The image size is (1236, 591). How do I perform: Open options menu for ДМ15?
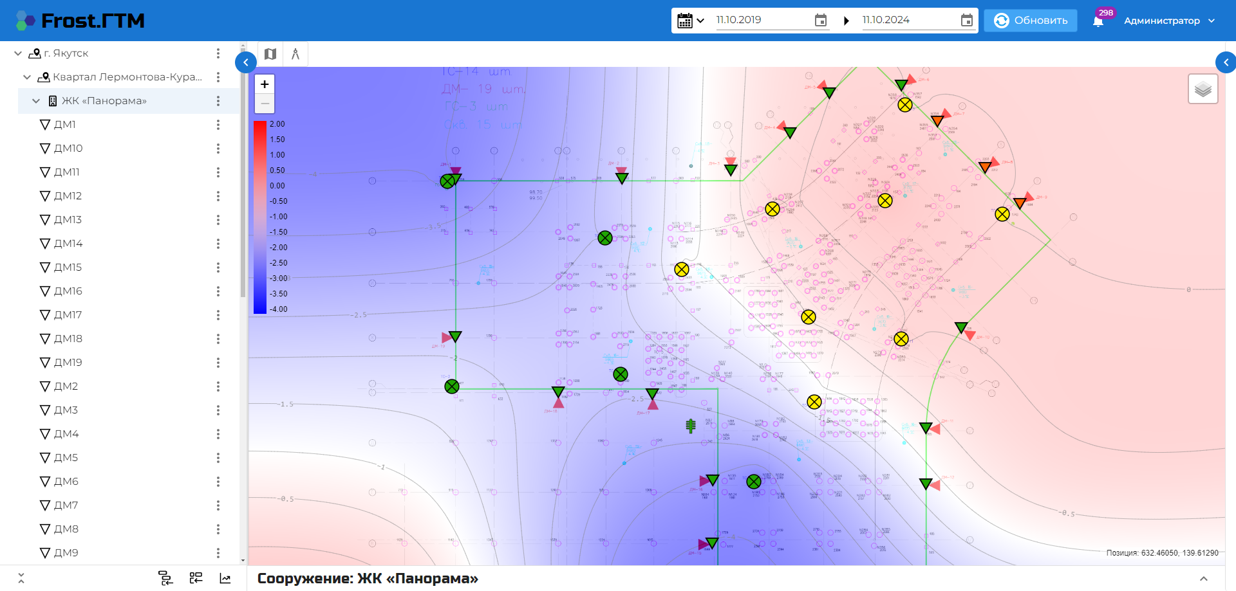[218, 268]
